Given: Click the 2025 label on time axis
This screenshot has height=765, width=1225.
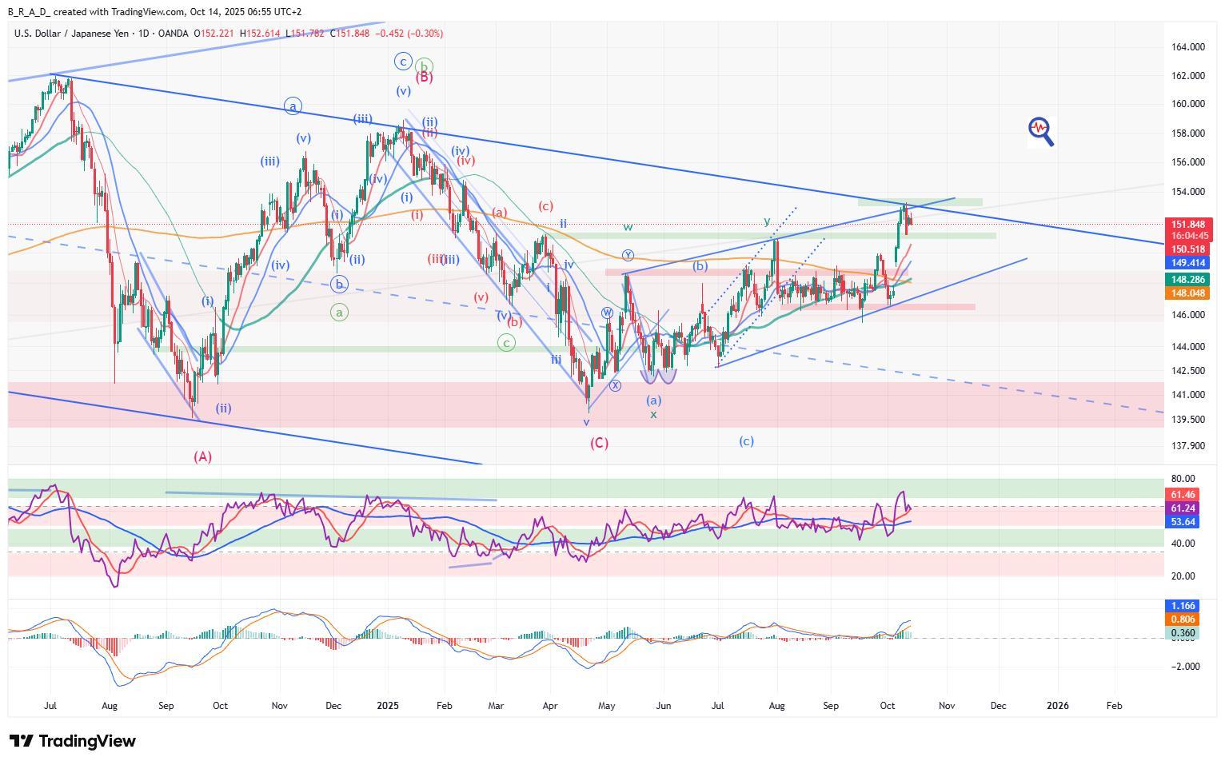Looking at the screenshot, I should point(388,706).
